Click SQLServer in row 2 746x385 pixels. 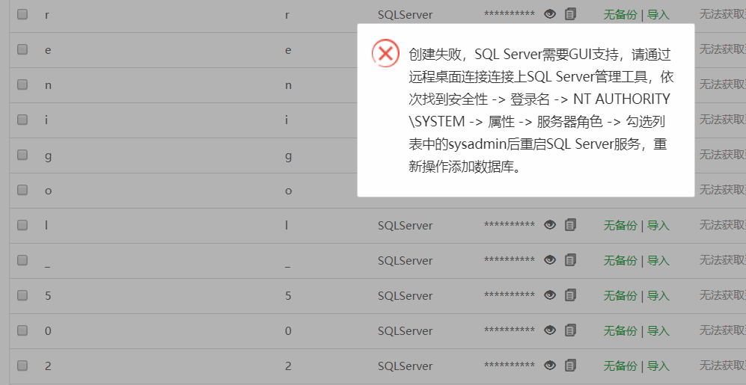pos(406,366)
